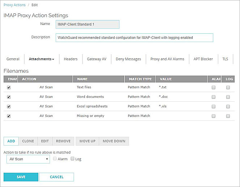
Task: Click AV Scan action in Text files row
Action: (x=46, y=87)
